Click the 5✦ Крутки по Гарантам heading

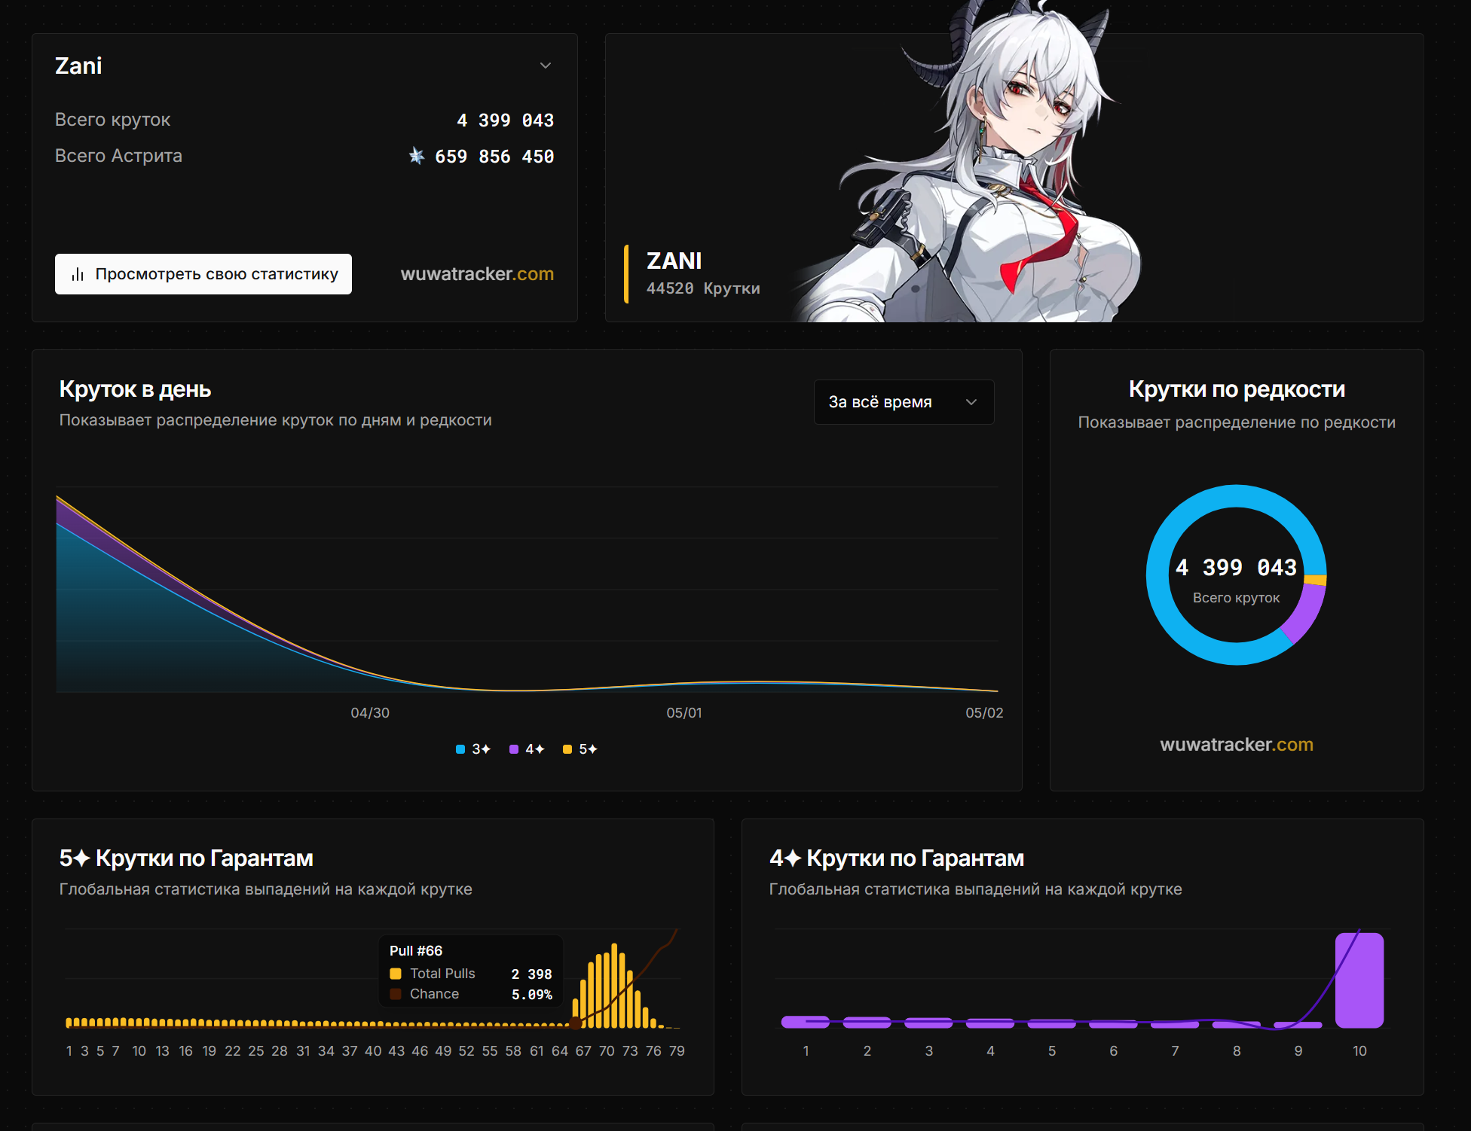coord(186,858)
